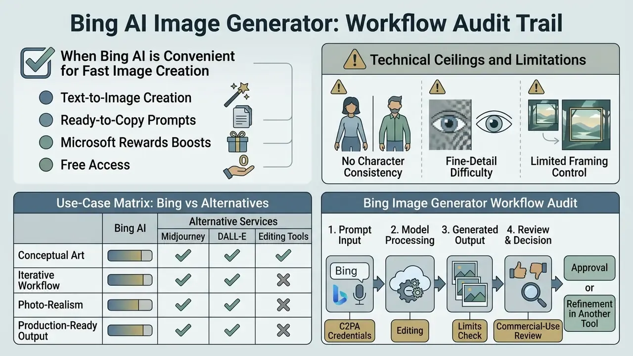Select the bullet next to Free Access
This screenshot has height=356, width=633.
(46, 165)
